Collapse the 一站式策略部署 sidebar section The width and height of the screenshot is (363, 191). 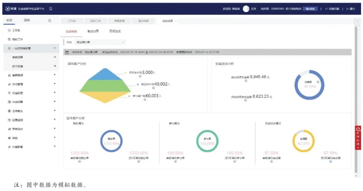(55, 48)
